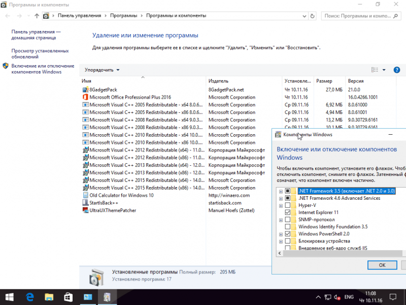406x305 pixels.
Task: Open the Windows Start button
Action: (10, 297)
